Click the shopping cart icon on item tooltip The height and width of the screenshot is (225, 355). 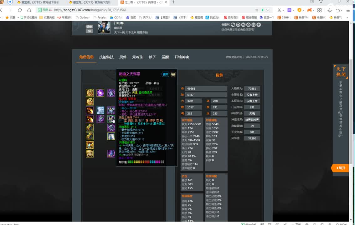click(172, 75)
